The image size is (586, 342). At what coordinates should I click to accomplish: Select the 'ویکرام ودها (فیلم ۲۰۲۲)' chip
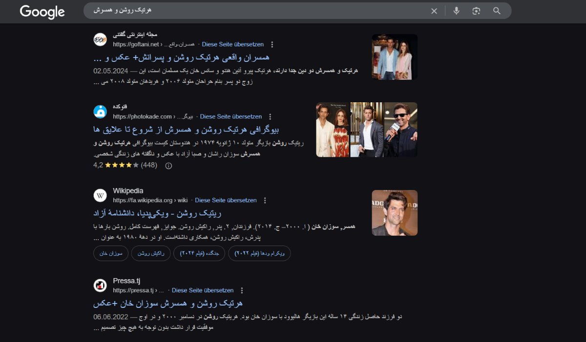[259, 253]
